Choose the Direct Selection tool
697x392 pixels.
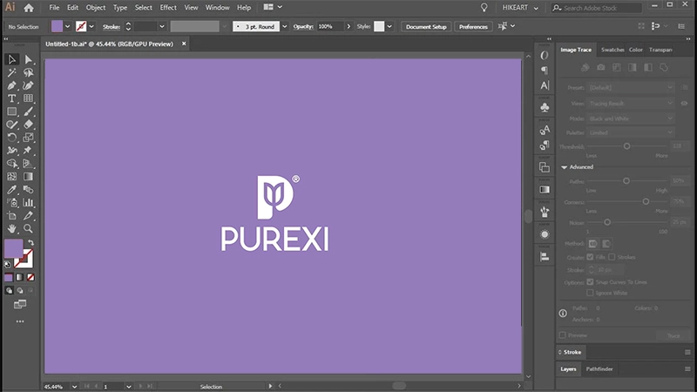(x=28, y=59)
